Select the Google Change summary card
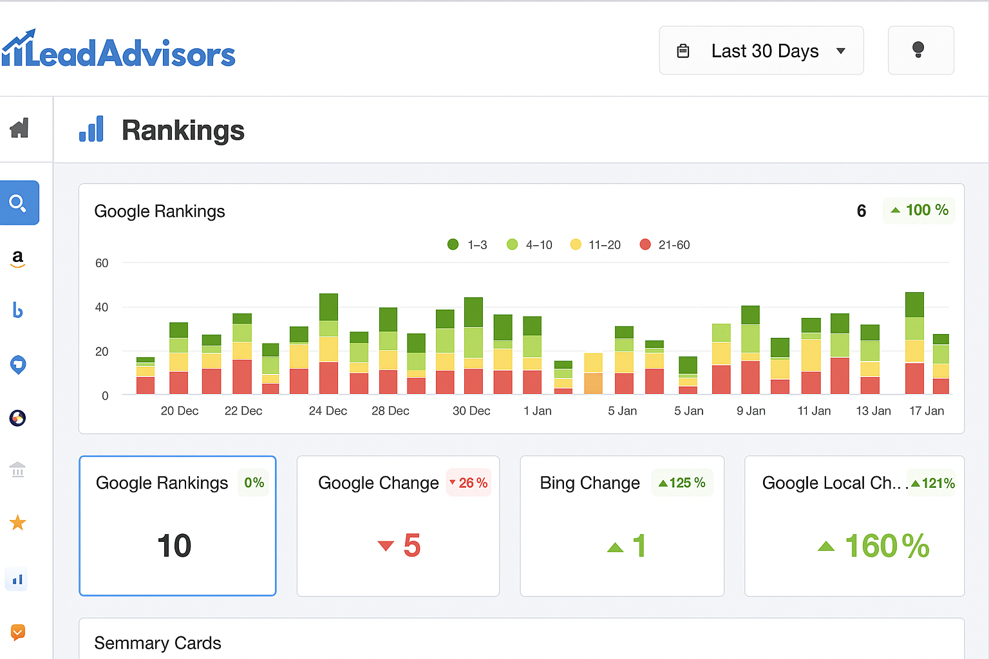989x659 pixels. pyautogui.click(x=398, y=526)
